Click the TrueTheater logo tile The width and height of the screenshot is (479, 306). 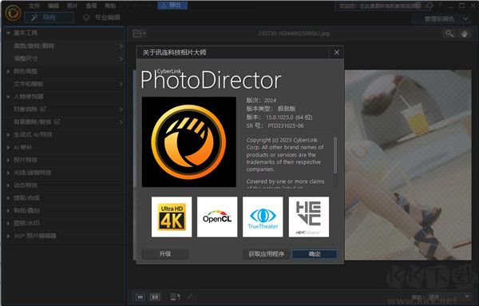coord(263,217)
